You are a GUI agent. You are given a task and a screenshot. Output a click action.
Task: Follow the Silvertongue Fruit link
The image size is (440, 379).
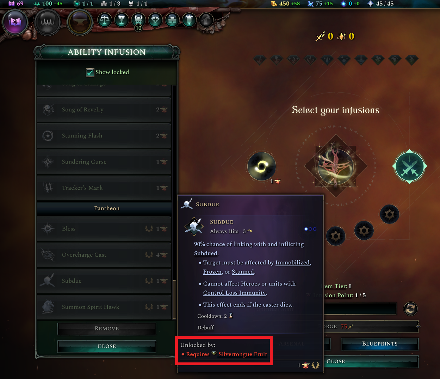tap(242, 354)
